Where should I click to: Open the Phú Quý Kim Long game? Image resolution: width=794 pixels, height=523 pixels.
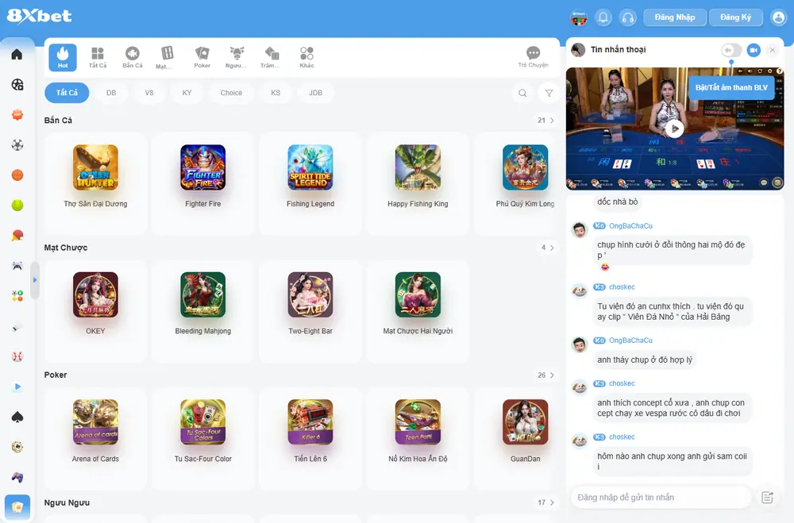click(x=525, y=167)
